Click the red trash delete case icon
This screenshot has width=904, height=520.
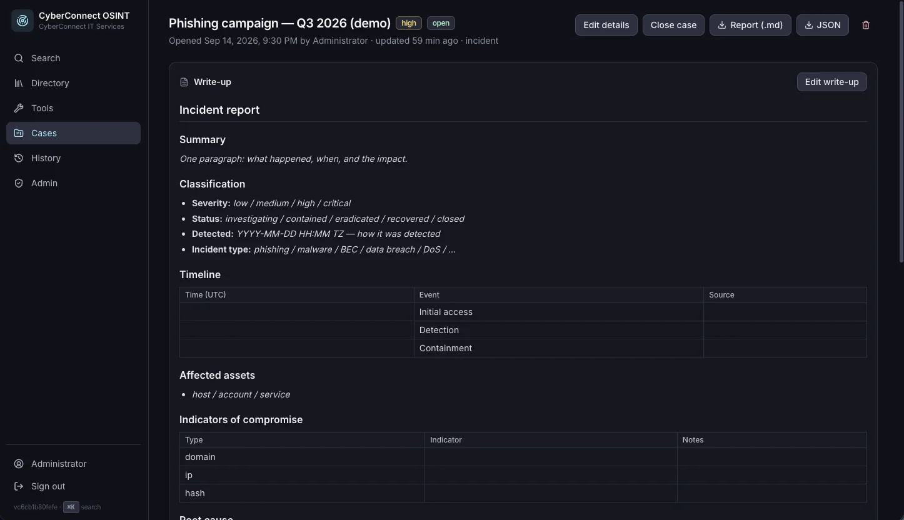(866, 25)
